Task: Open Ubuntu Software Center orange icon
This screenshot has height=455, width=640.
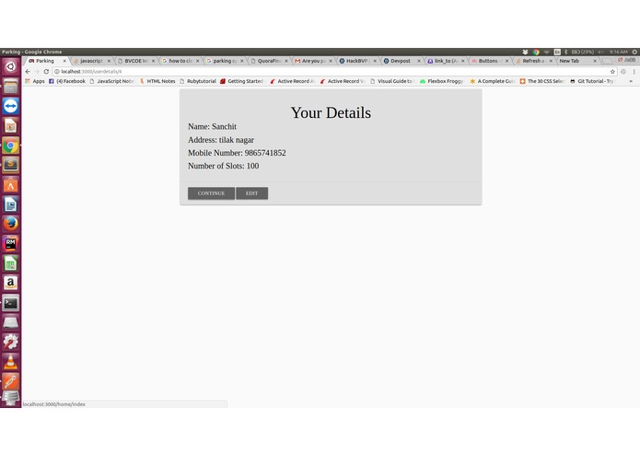Action: (x=11, y=184)
